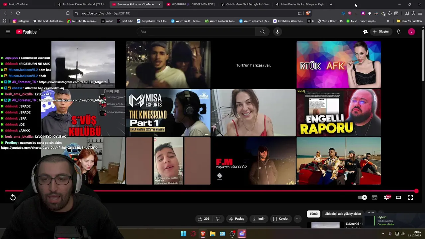
Task: Click the Kaydet save button
Action: click(x=281, y=219)
